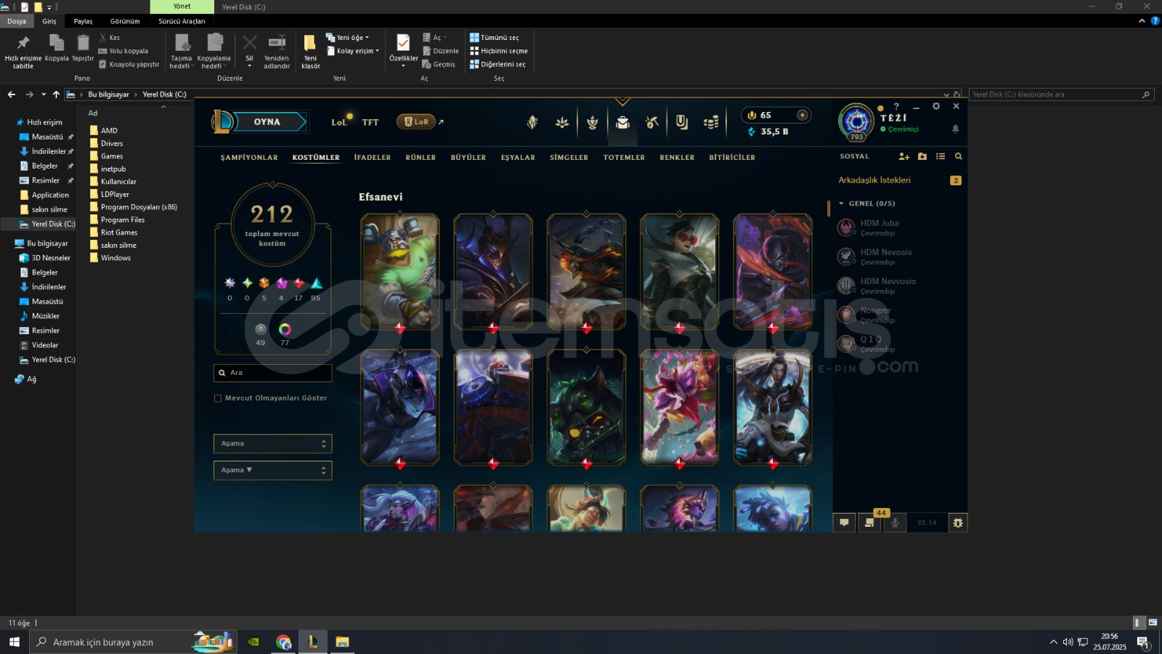Viewport: 1162px width, 654px height.
Task: Open missions icon with 44 badge
Action: coord(869,522)
